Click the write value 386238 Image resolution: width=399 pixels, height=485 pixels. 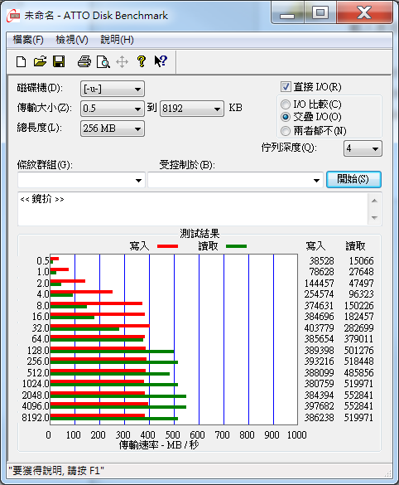pos(319,418)
